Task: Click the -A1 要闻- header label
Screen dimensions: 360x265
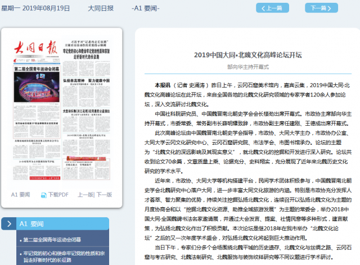Action: click(x=146, y=8)
